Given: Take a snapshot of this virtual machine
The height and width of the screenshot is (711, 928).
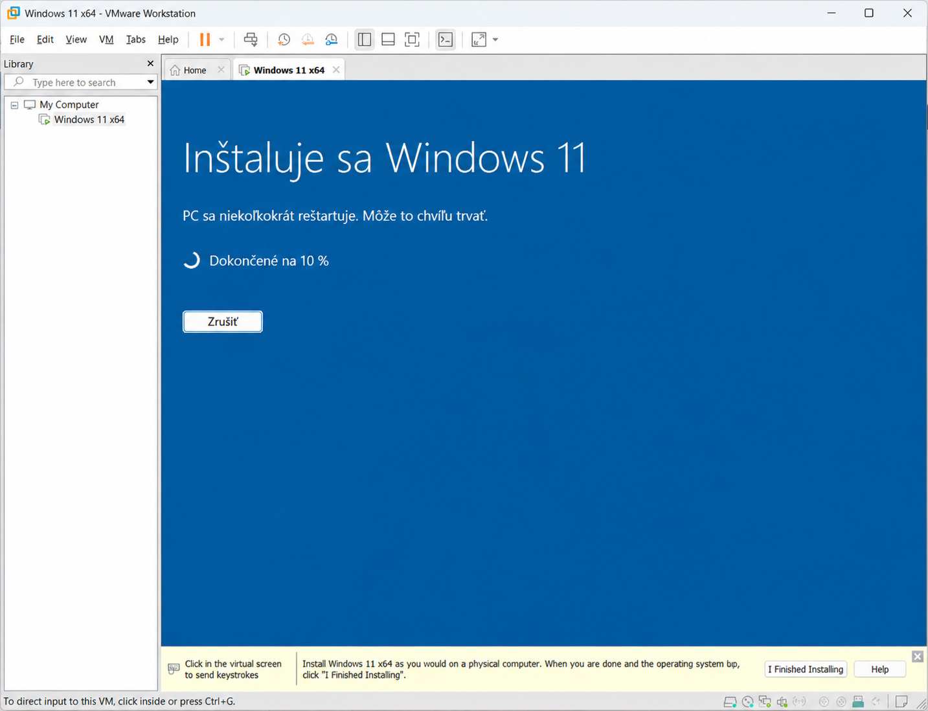Looking at the screenshot, I should click(x=284, y=39).
